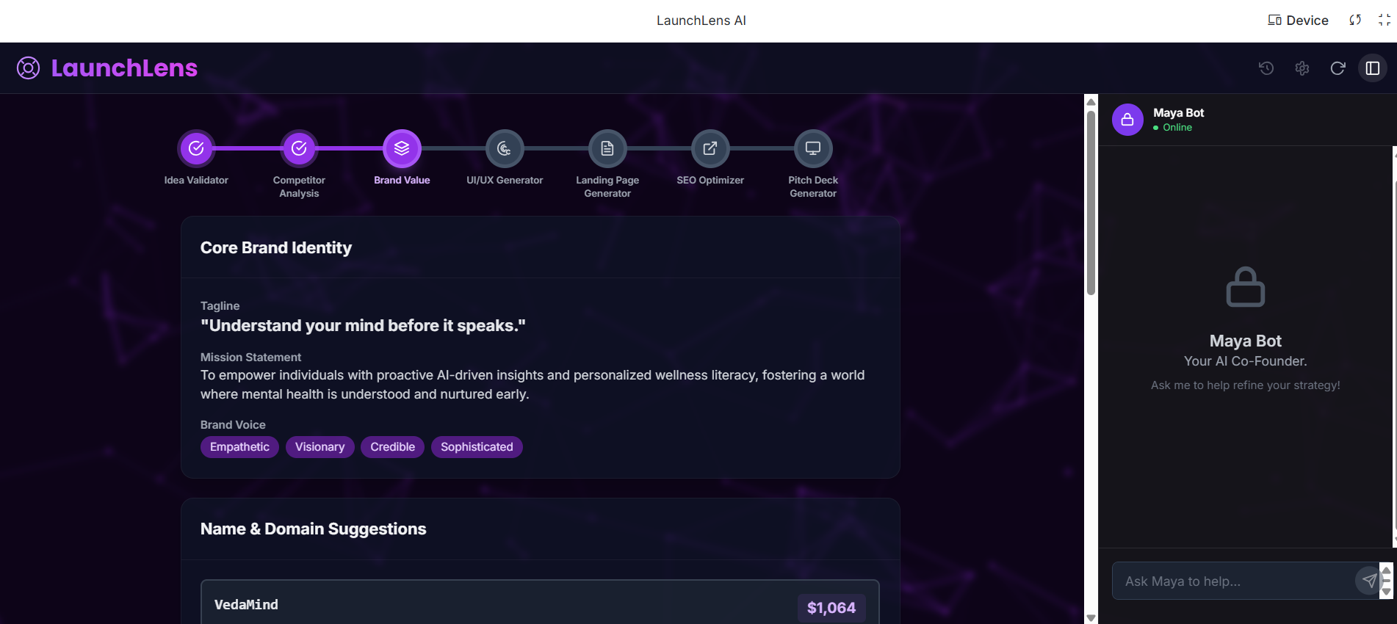Click the send message paper plane icon
Viewport: 1397px width, 624px height.
(x=1369, y=581)
